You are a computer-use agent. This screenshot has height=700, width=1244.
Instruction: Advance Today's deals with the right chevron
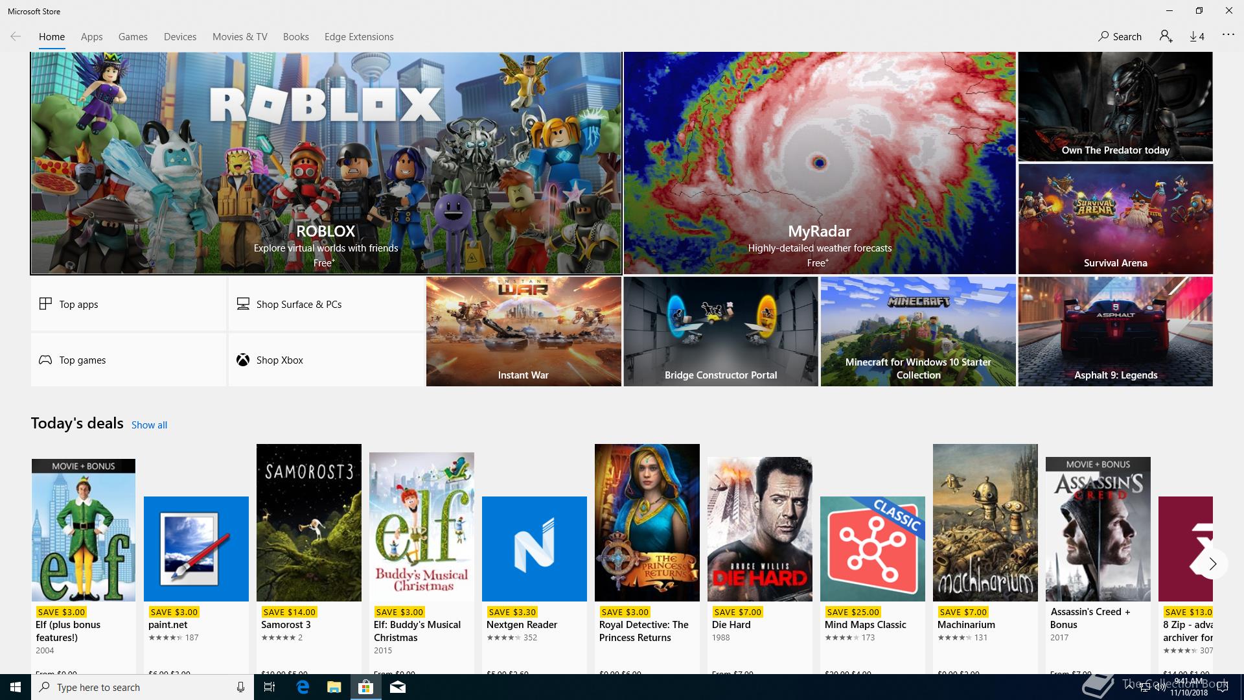[1212, 564]
